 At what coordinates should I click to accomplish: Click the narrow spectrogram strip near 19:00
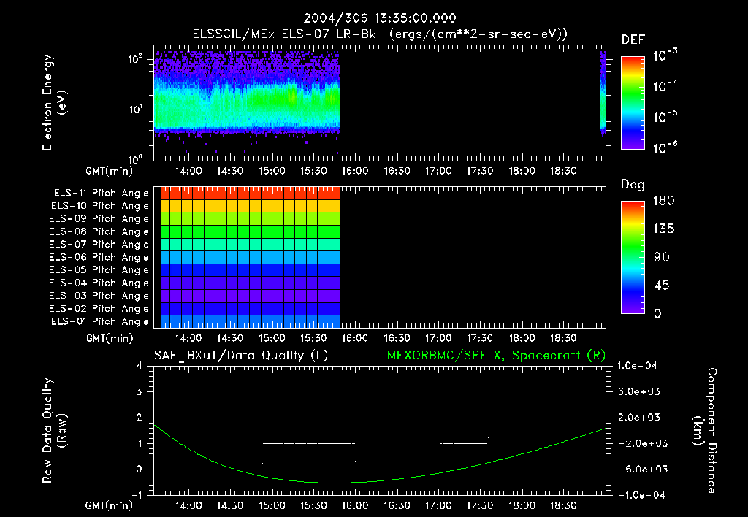tap(603, 93)
